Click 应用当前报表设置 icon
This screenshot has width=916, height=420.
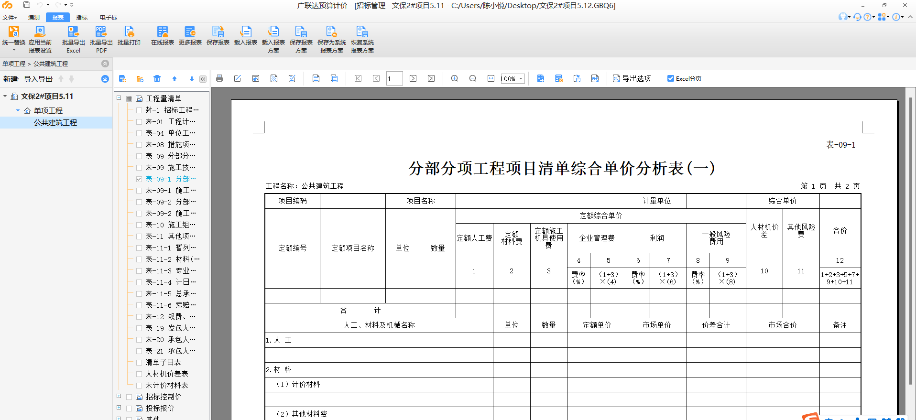click(x=40, y=32)
